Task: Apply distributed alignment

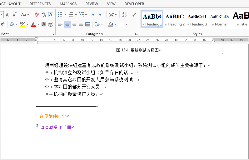Action: 88,24
